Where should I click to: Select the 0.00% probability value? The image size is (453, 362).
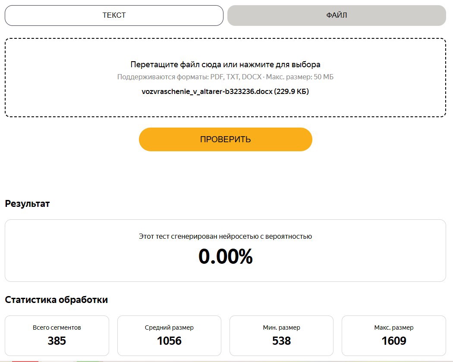point(225,256)
